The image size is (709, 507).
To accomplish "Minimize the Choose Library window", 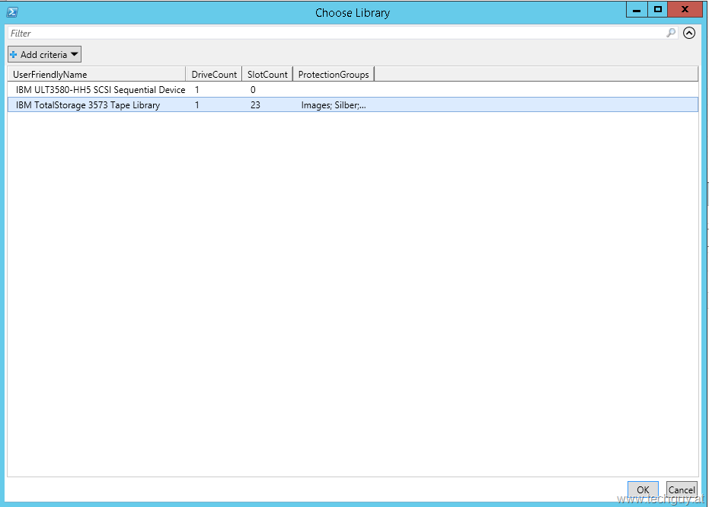I will 636,11.
